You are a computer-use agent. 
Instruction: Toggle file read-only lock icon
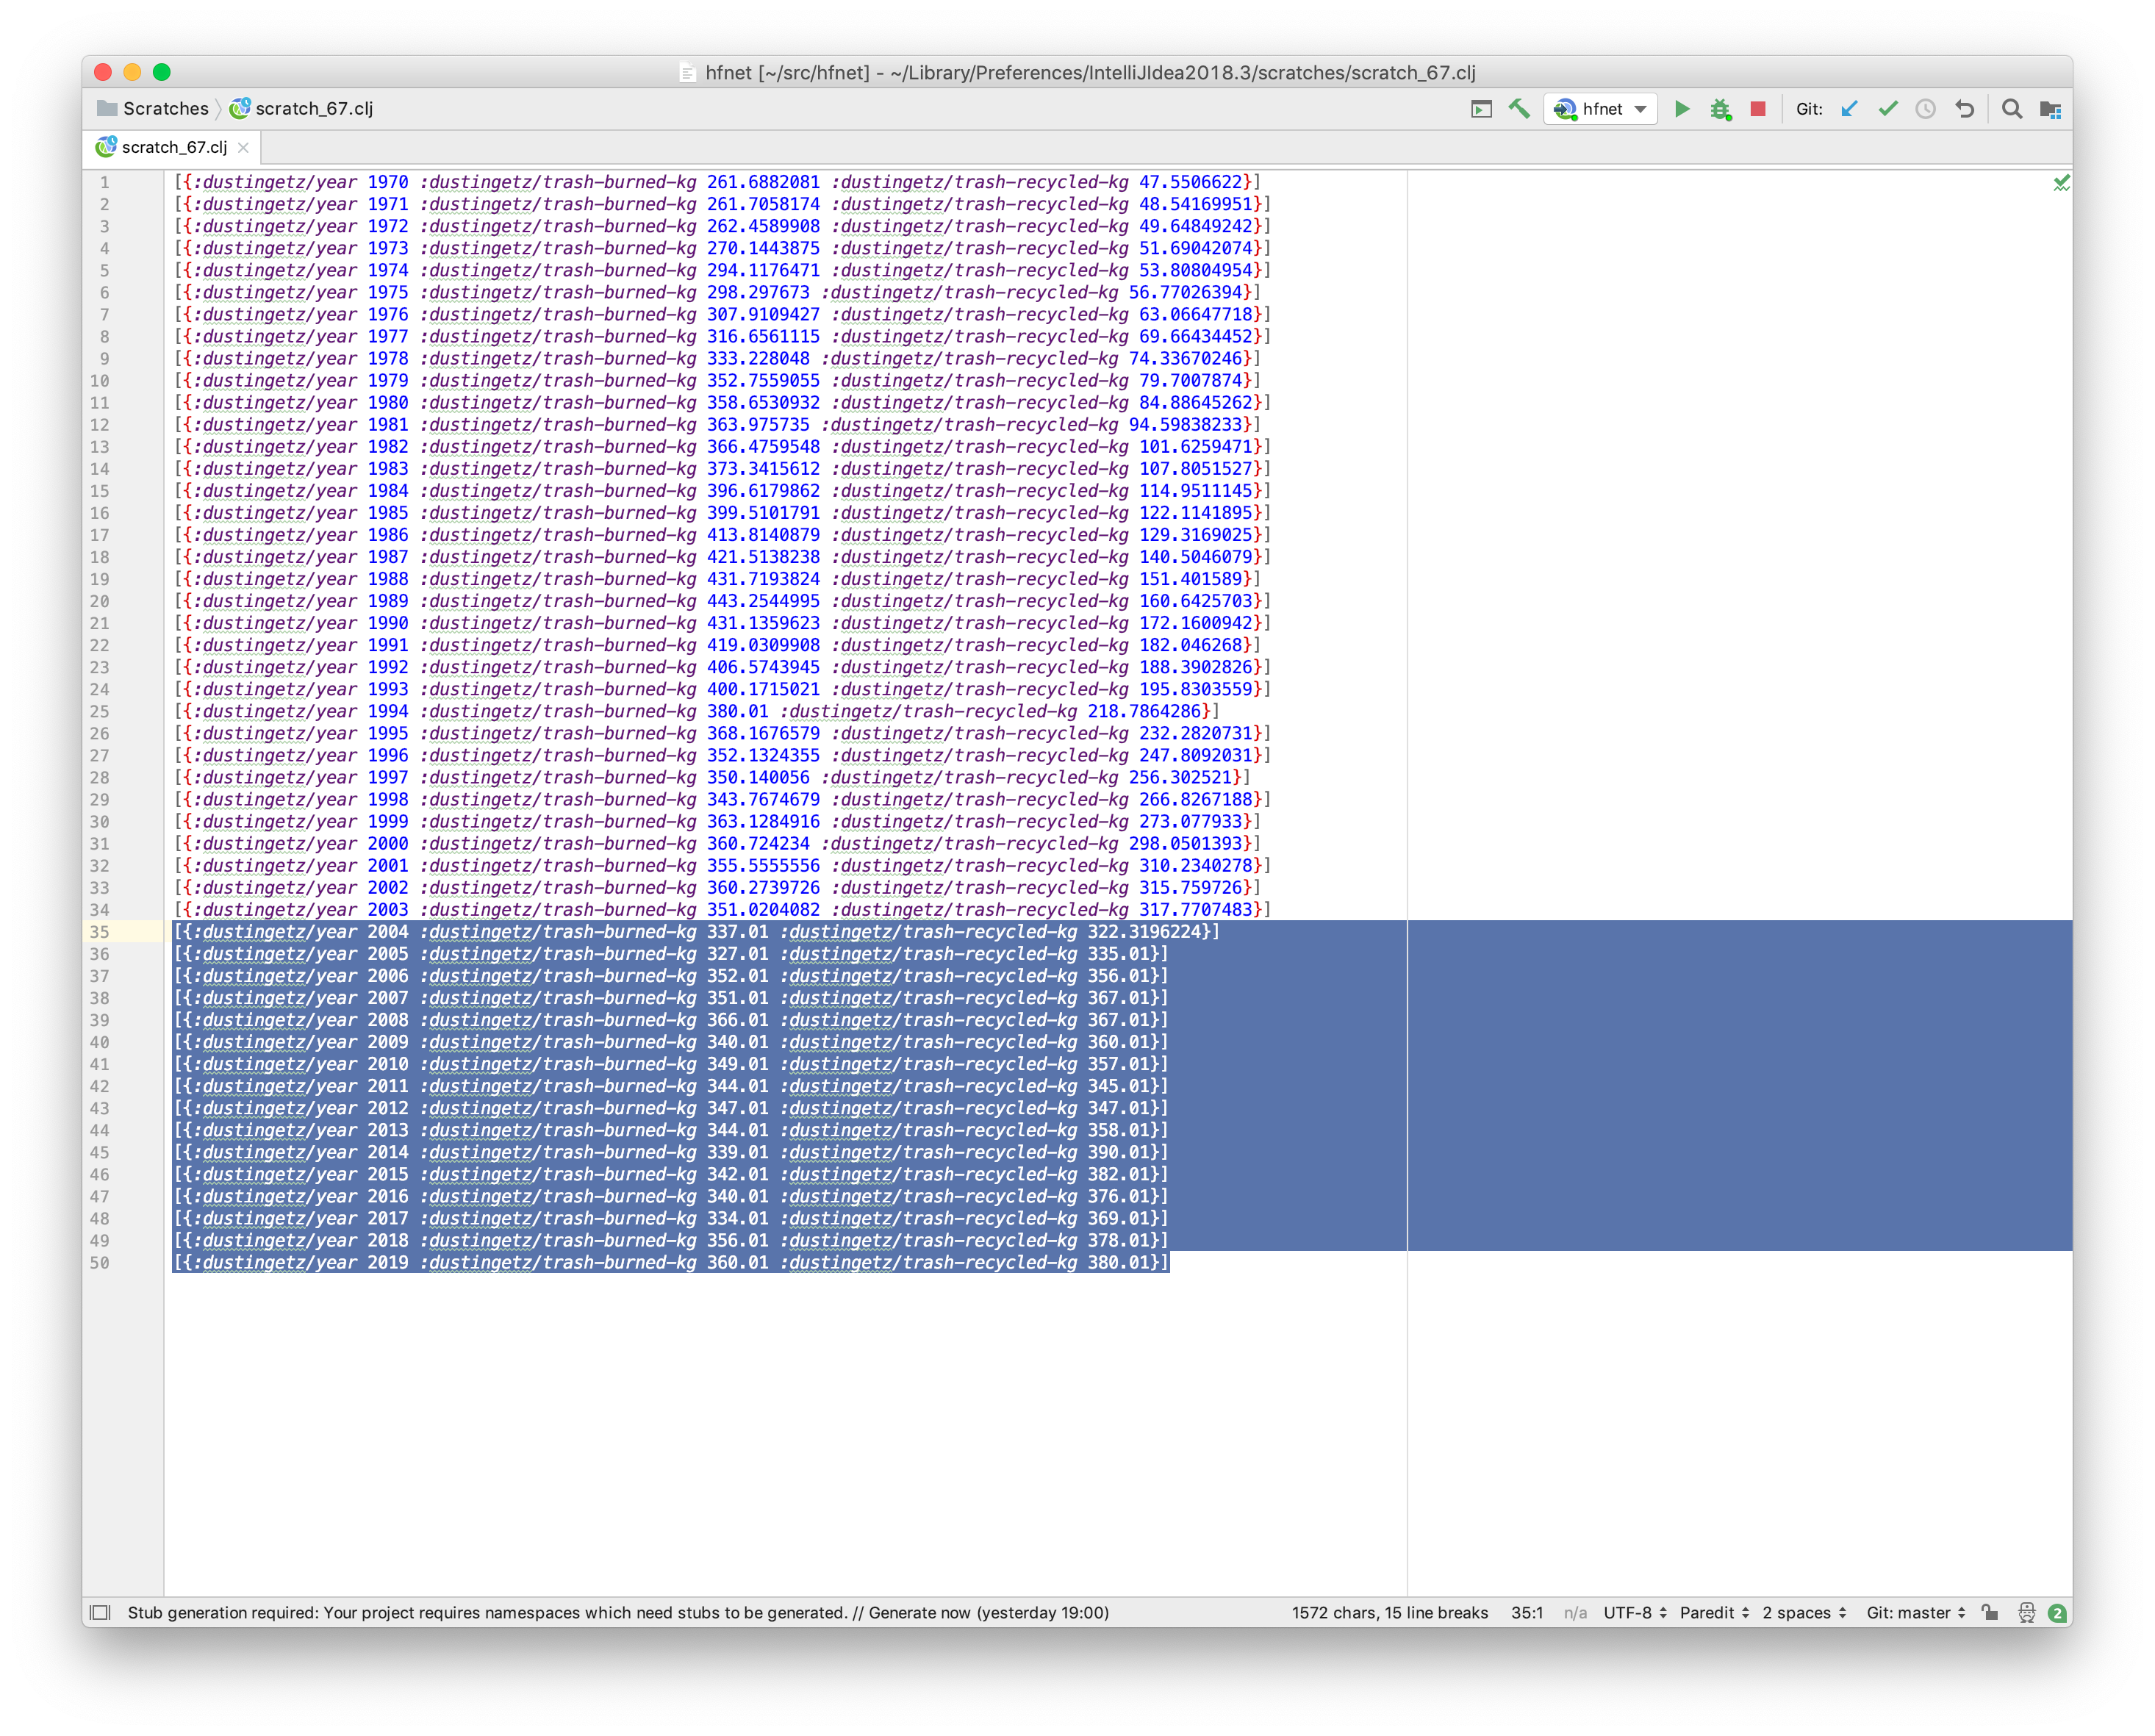coord(1990,1612)
